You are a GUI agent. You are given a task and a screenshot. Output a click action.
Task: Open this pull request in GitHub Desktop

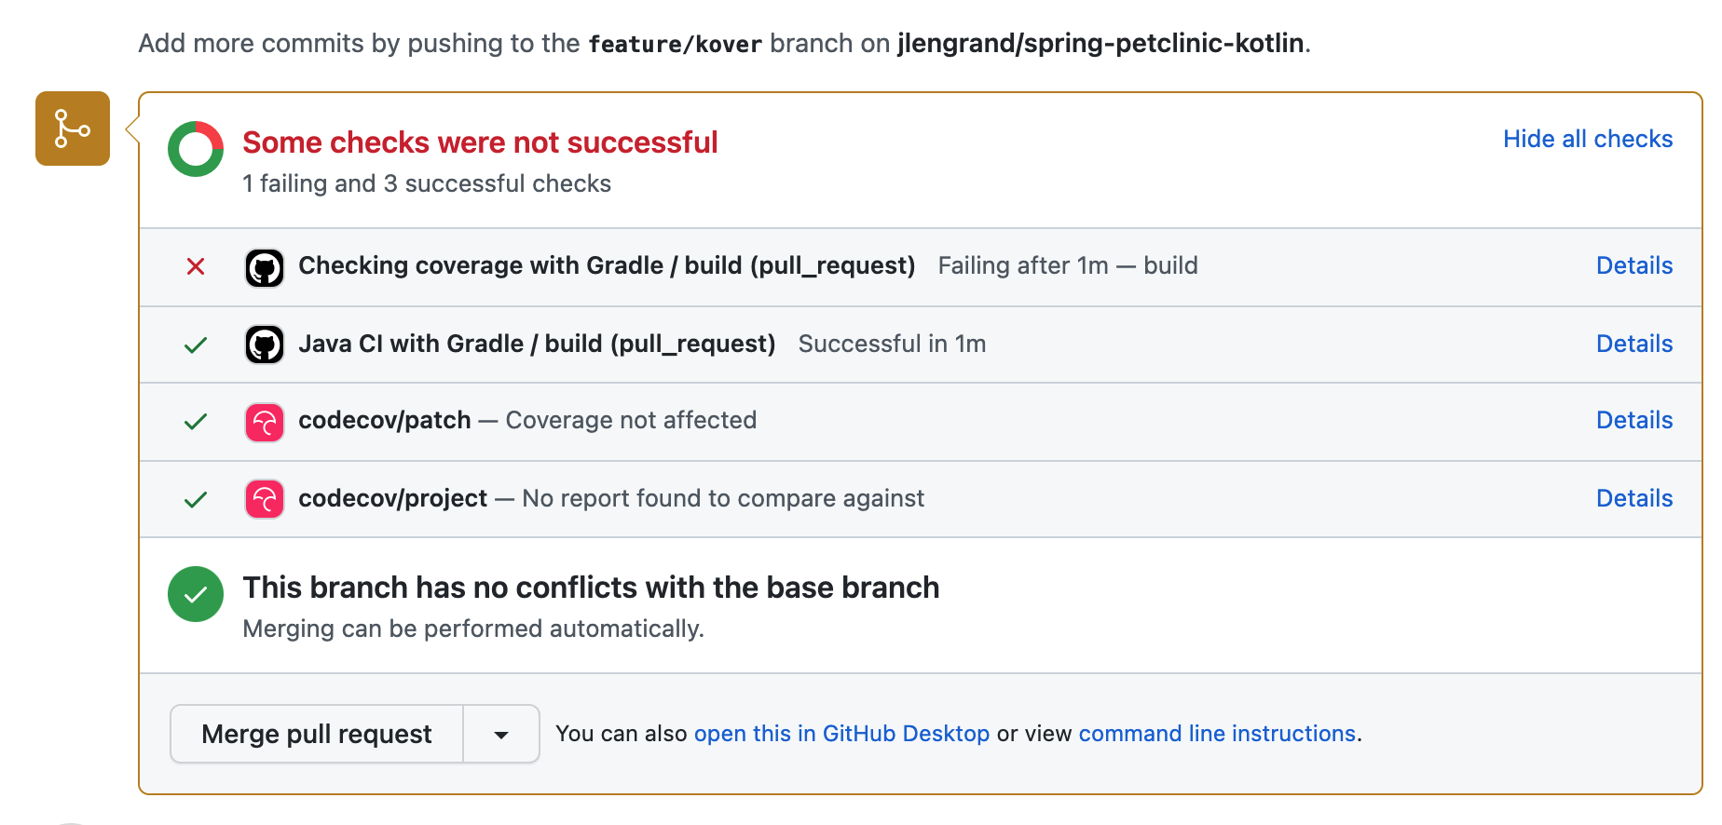841,734
